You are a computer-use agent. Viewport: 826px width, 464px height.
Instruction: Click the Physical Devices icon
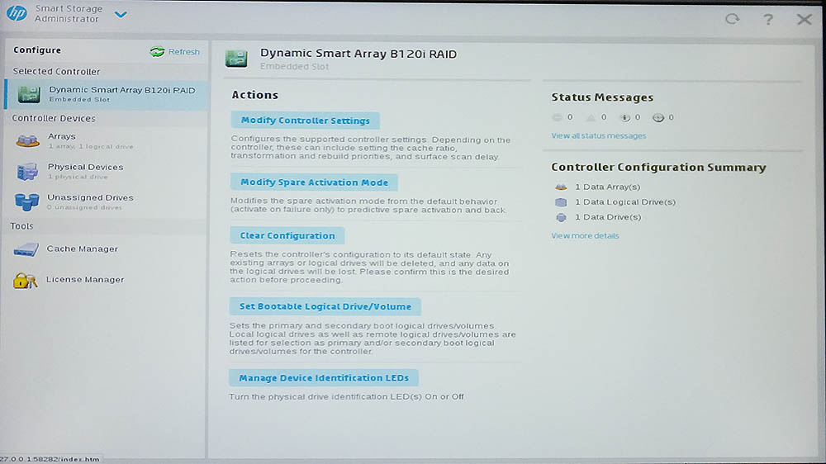(x=27, y=171)
